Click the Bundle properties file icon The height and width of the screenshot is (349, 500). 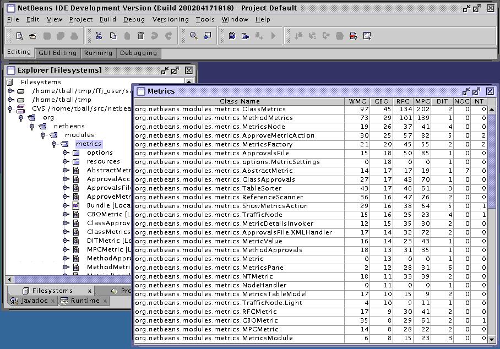[x=76, y=205]
